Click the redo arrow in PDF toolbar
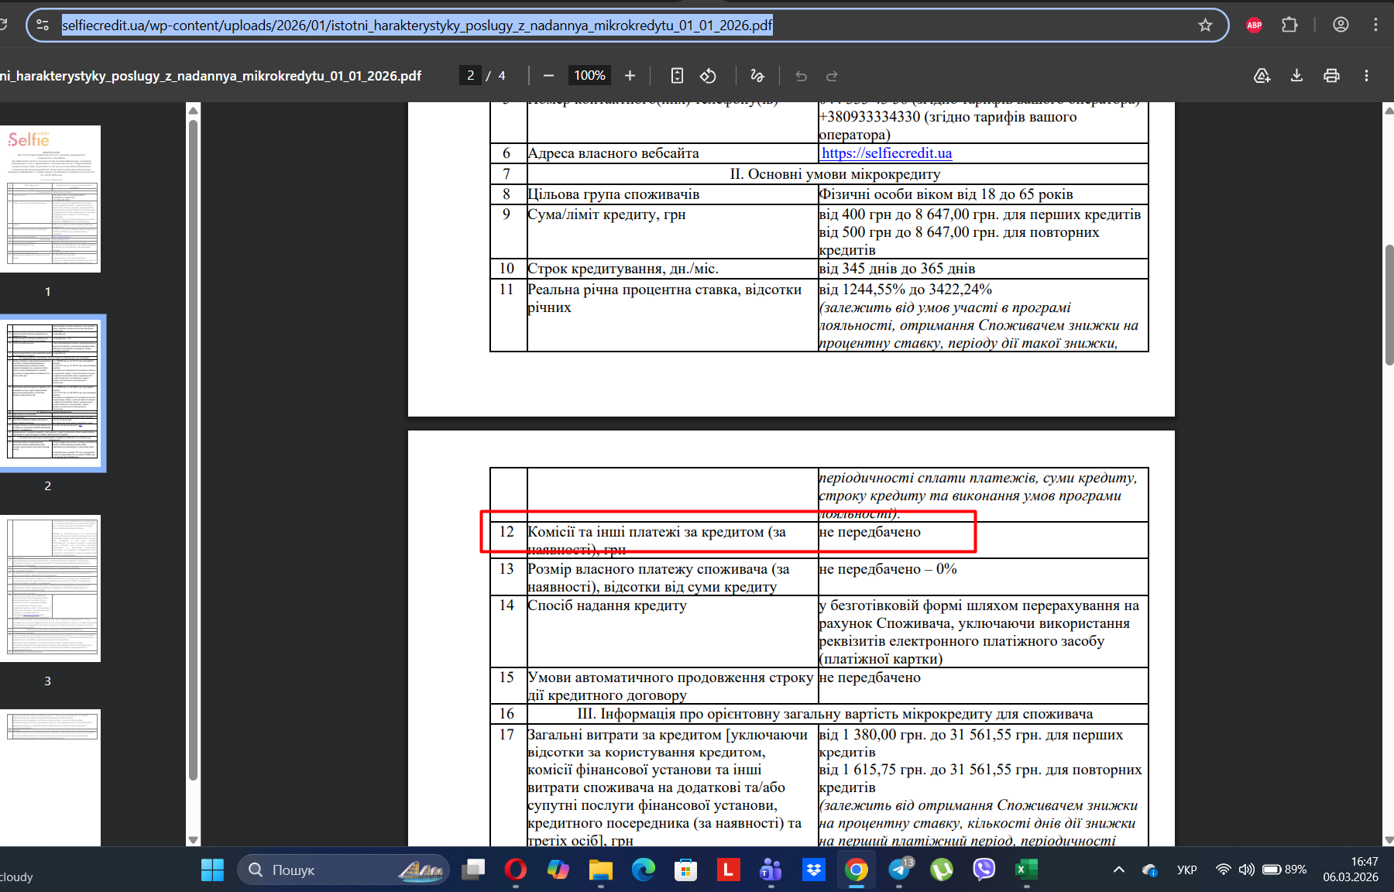 (x=832, y=75)
